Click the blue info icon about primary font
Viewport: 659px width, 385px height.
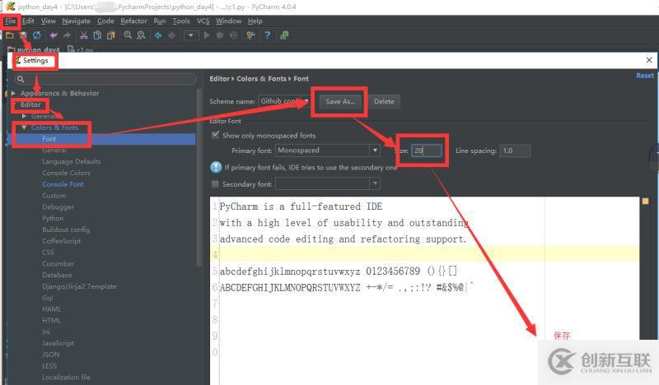pyautogui.click(x=216, y=167)
